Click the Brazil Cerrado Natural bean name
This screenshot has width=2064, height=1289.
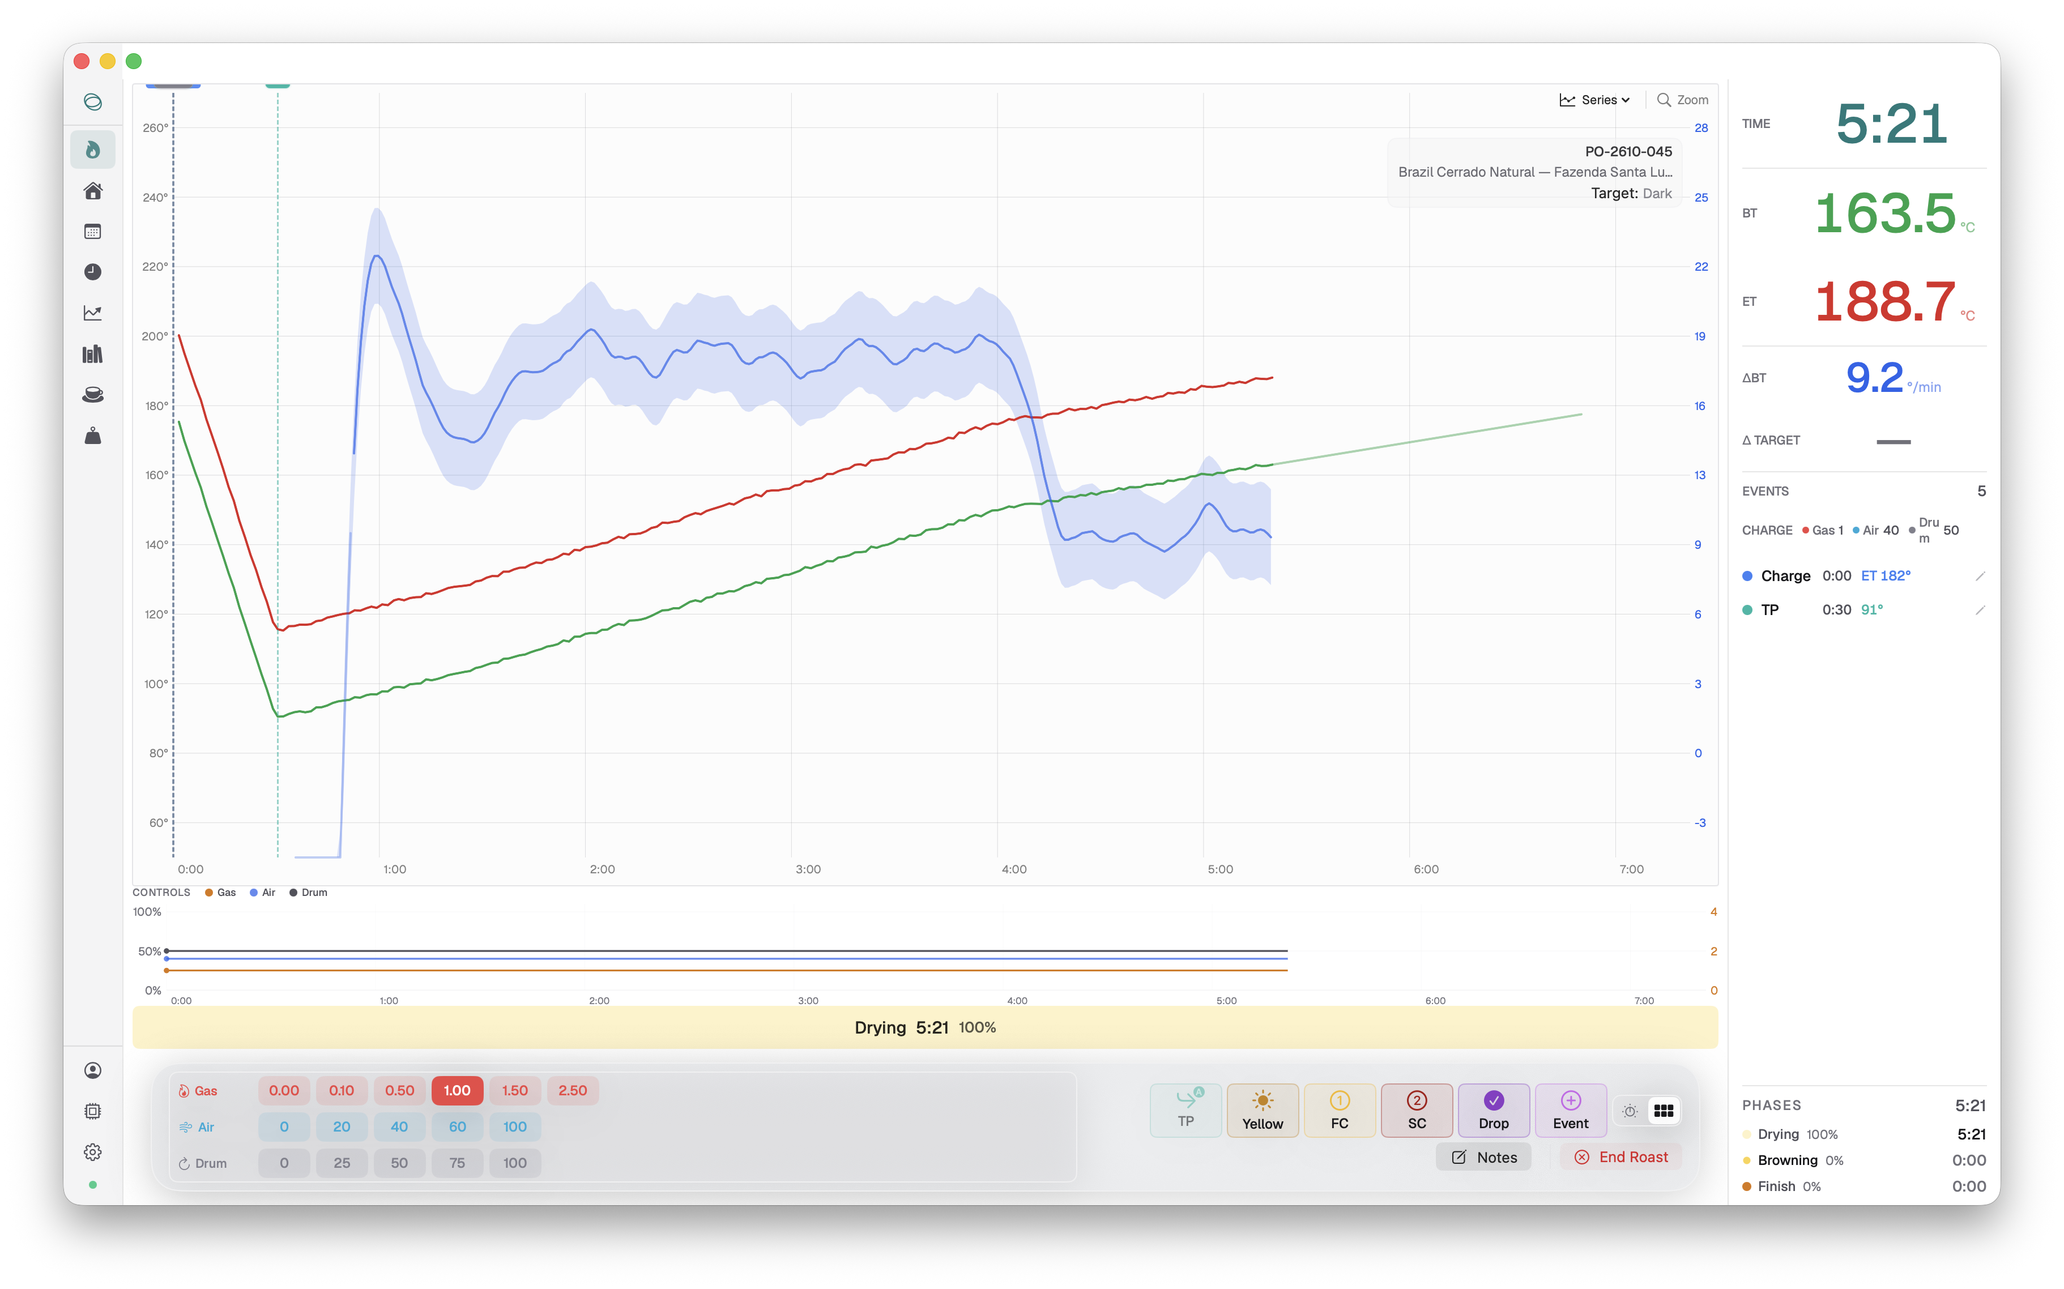1534,172
